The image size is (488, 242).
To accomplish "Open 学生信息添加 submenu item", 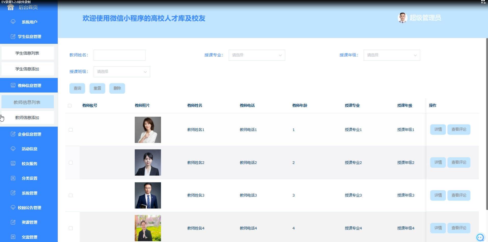I will [28, 69].
